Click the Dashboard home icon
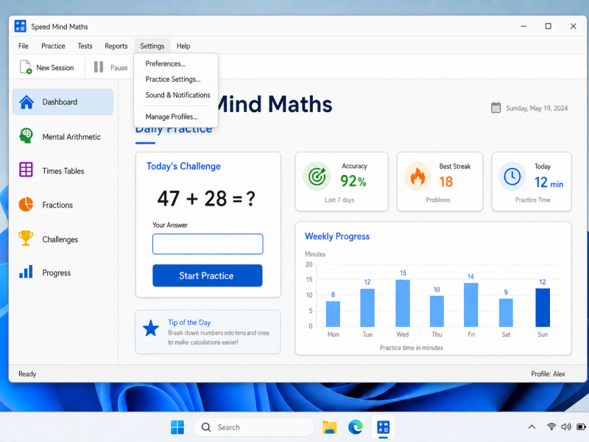The width and height of the screenshot is (589, 442). pos(27,102)
